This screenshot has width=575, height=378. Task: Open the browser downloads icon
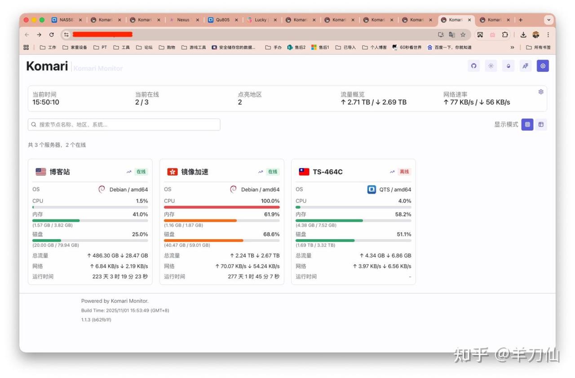coord(523,35)
